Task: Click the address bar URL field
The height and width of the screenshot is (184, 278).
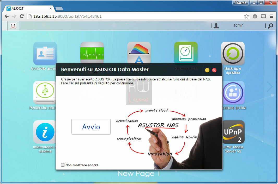Action: point(138,16)
